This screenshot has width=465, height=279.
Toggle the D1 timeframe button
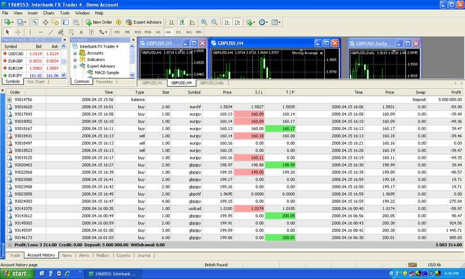[178, 32]
